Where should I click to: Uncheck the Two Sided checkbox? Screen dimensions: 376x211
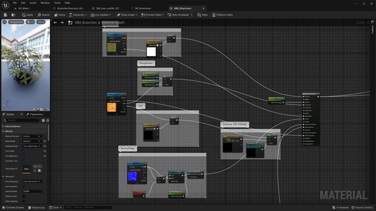[x=23, y=151]
